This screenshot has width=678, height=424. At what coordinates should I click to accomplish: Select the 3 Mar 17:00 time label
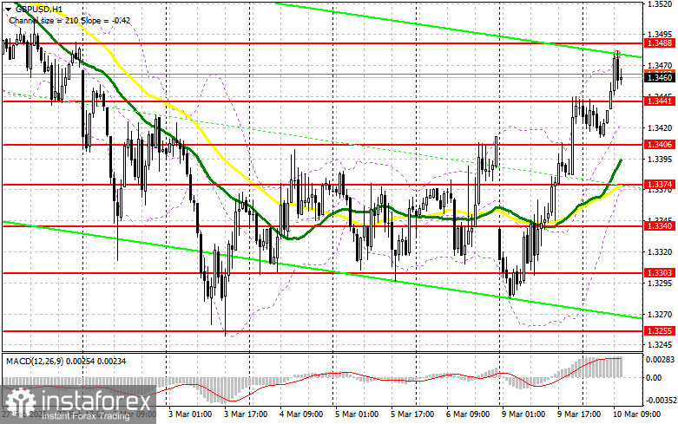(246, 414)
